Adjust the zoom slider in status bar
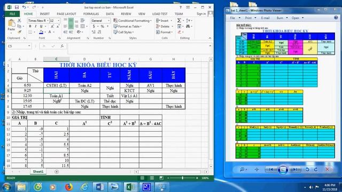Viewport: 342px width, 192px height. [183, 178]
